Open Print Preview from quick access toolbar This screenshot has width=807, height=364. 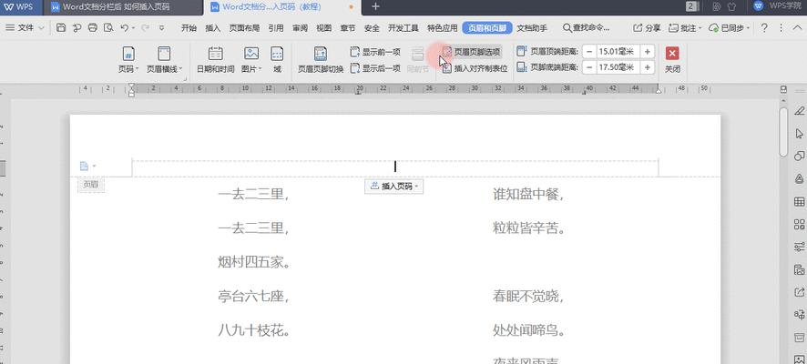(108, 28)
